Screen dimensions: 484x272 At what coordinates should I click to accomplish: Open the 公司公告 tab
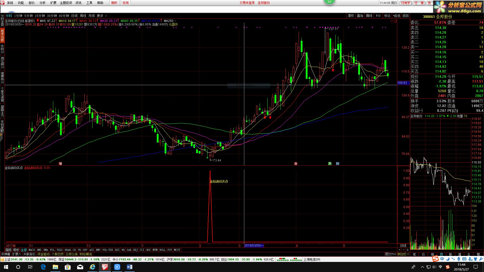pyautogui.click(x=72, y=254)
